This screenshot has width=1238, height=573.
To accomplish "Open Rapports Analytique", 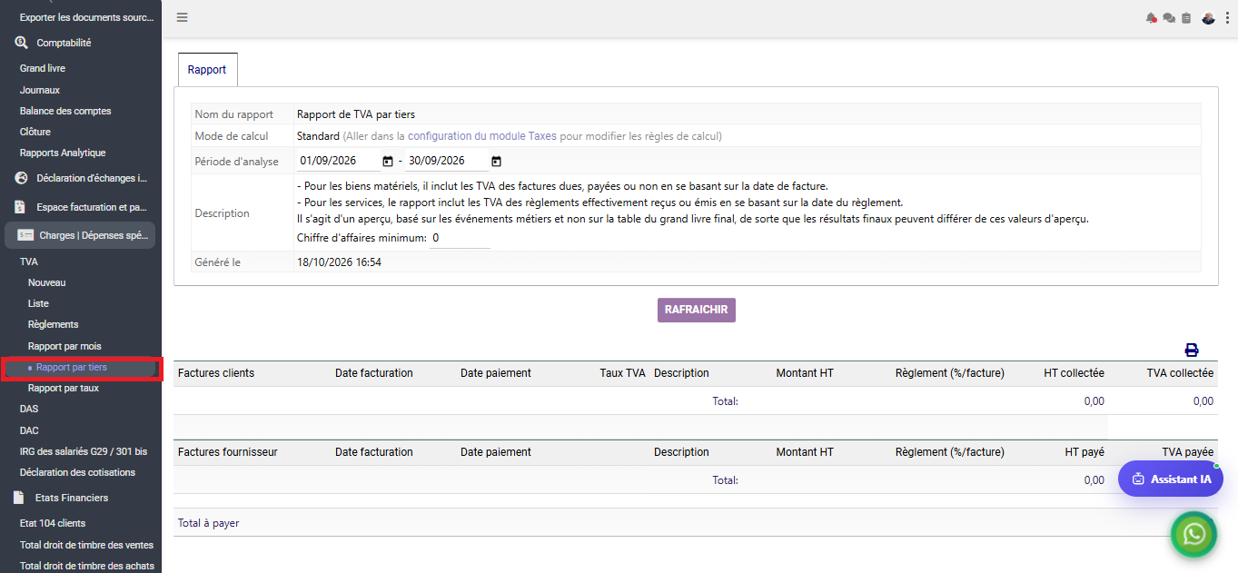I will (63, 153).
